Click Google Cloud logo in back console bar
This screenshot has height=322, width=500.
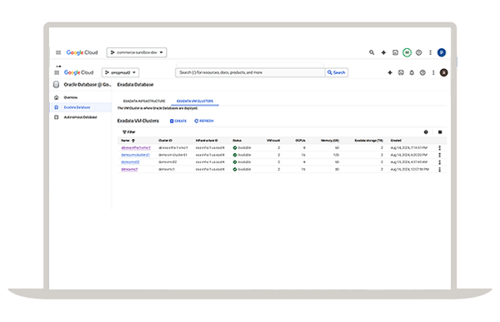82,52
